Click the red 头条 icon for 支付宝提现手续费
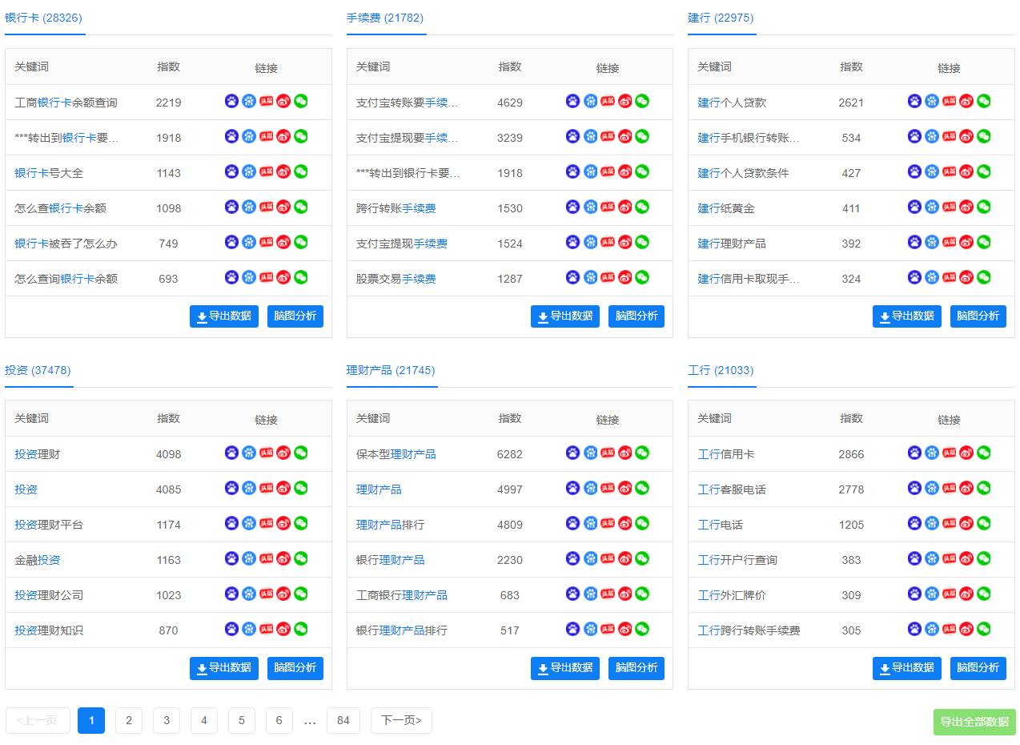The width and height of the screenshot is (1020, 745). click(x=608, y=242)
